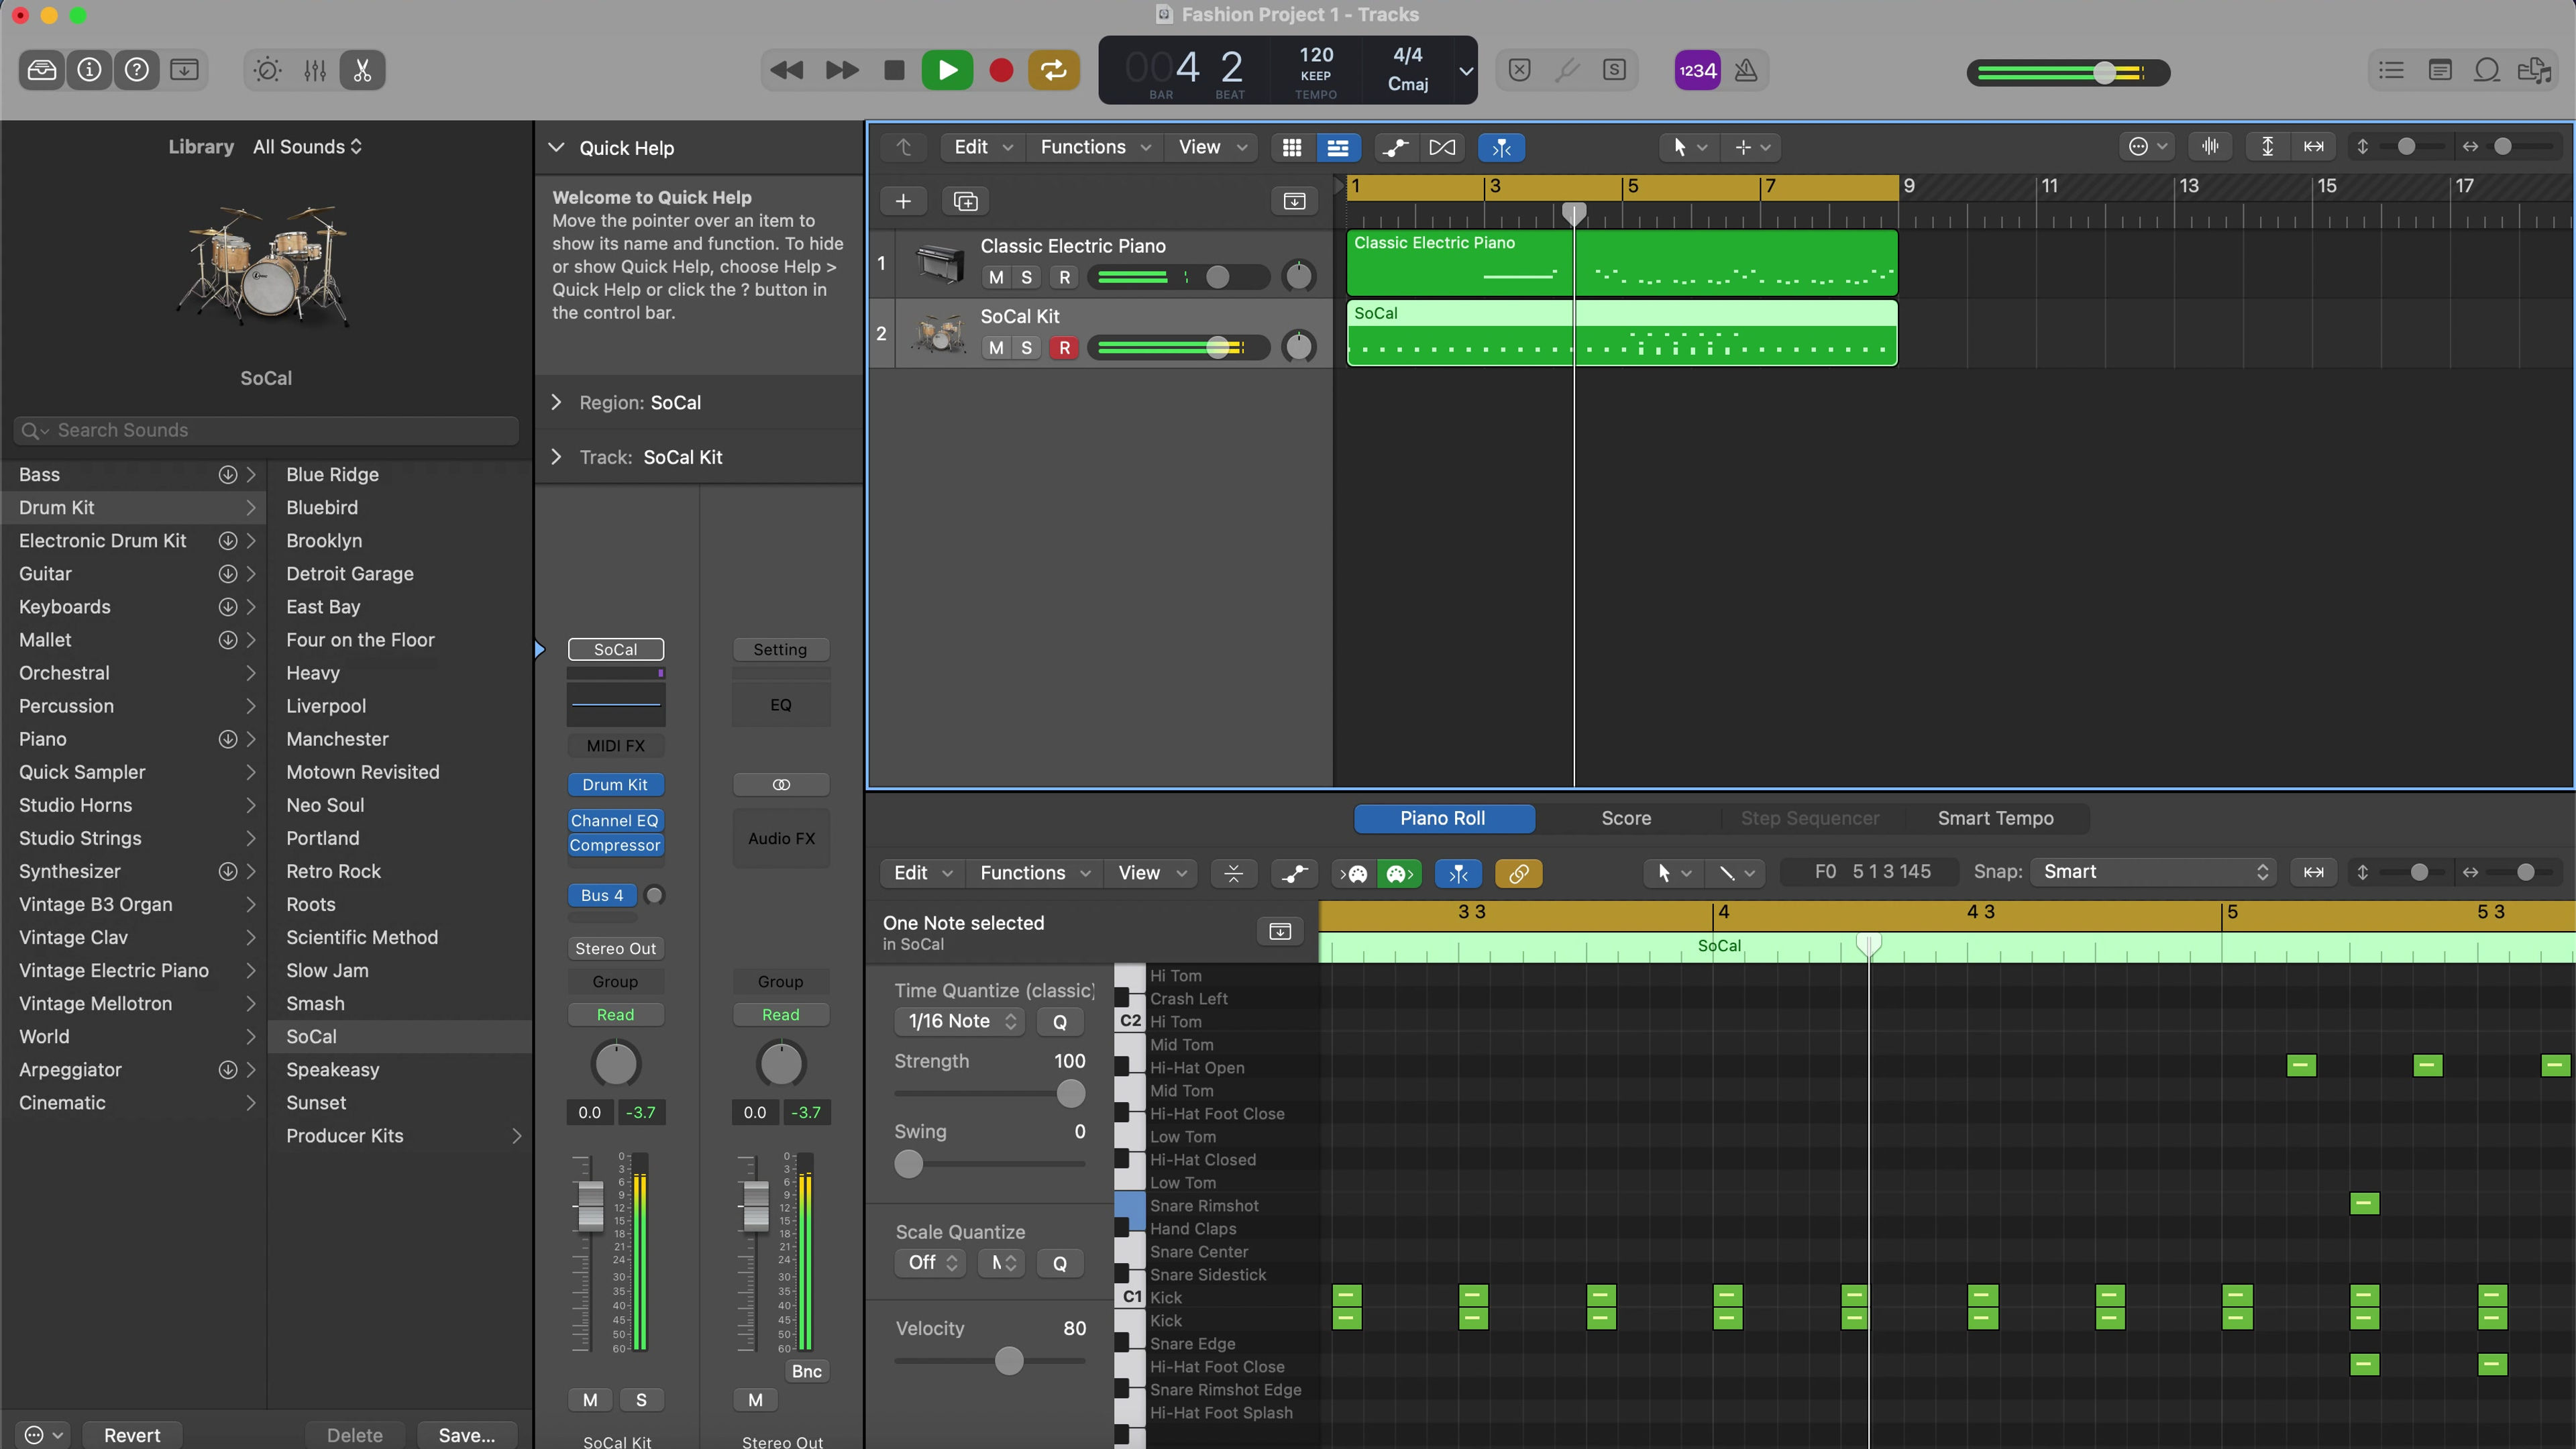The image size is (2576, 1449).
Task: Open the List Editors icon
Action: (2392, 70)
